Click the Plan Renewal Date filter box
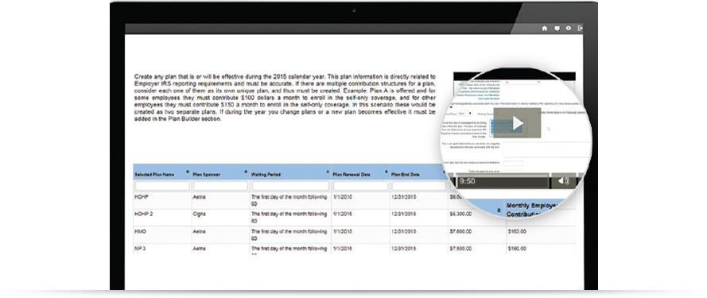Viewport: 707px width, 298px height. click(360, 186)
